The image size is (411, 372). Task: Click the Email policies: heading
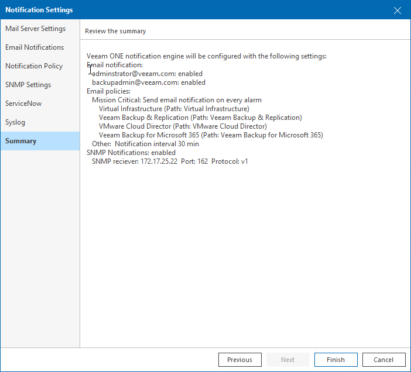[108, 91]
